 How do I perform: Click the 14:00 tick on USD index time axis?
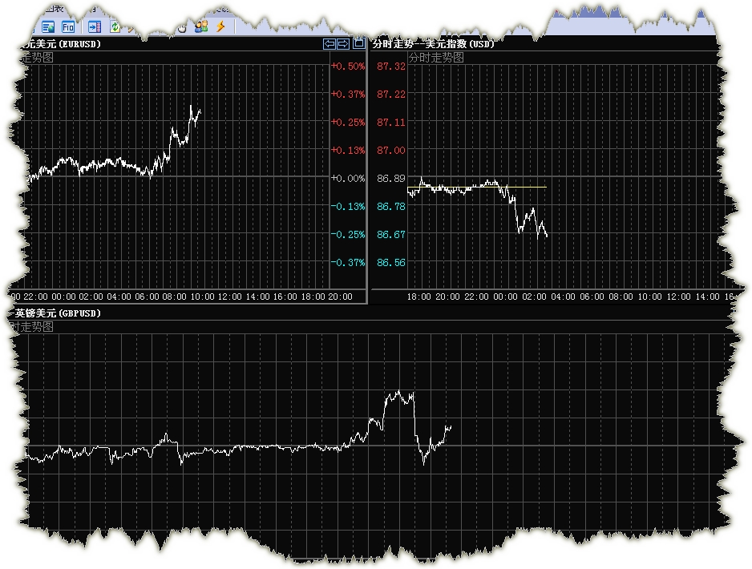(707, 297)
